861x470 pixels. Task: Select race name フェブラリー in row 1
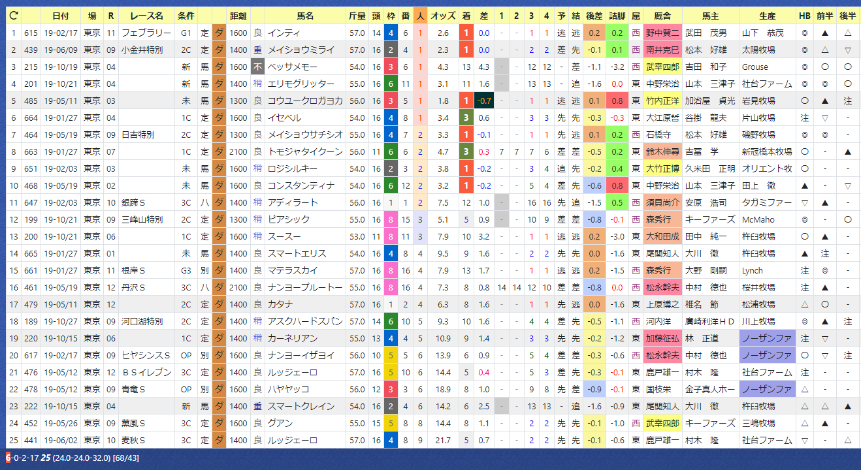coord(137,33)
